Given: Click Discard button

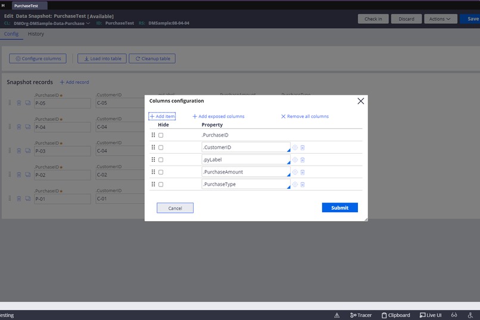Looking at the screenshot, I should [406, 19].
